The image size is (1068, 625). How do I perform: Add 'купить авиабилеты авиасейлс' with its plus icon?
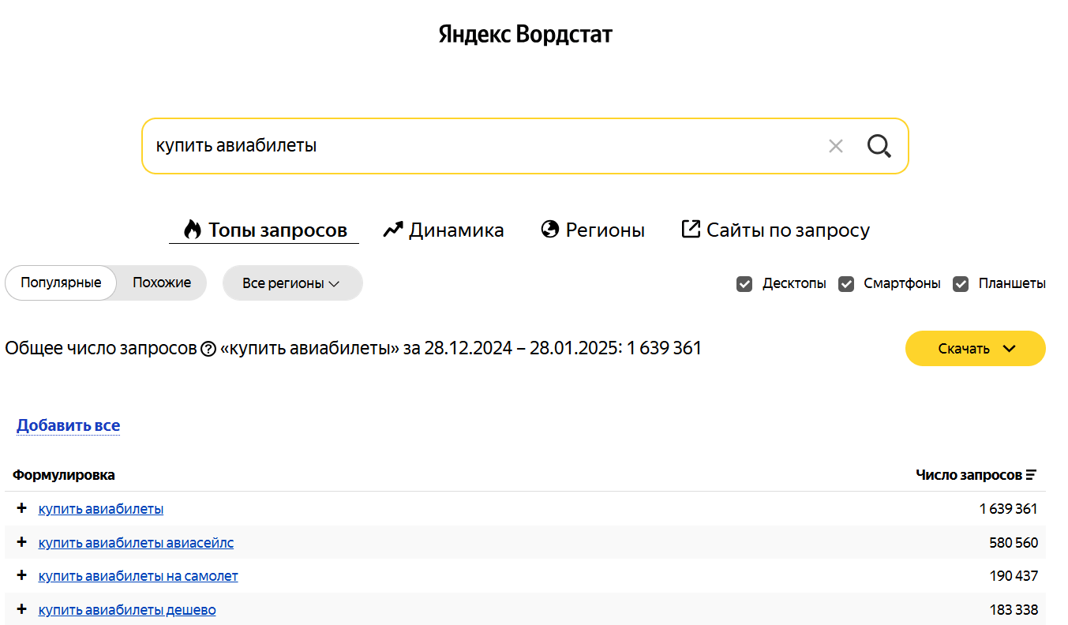pos(21,542)
